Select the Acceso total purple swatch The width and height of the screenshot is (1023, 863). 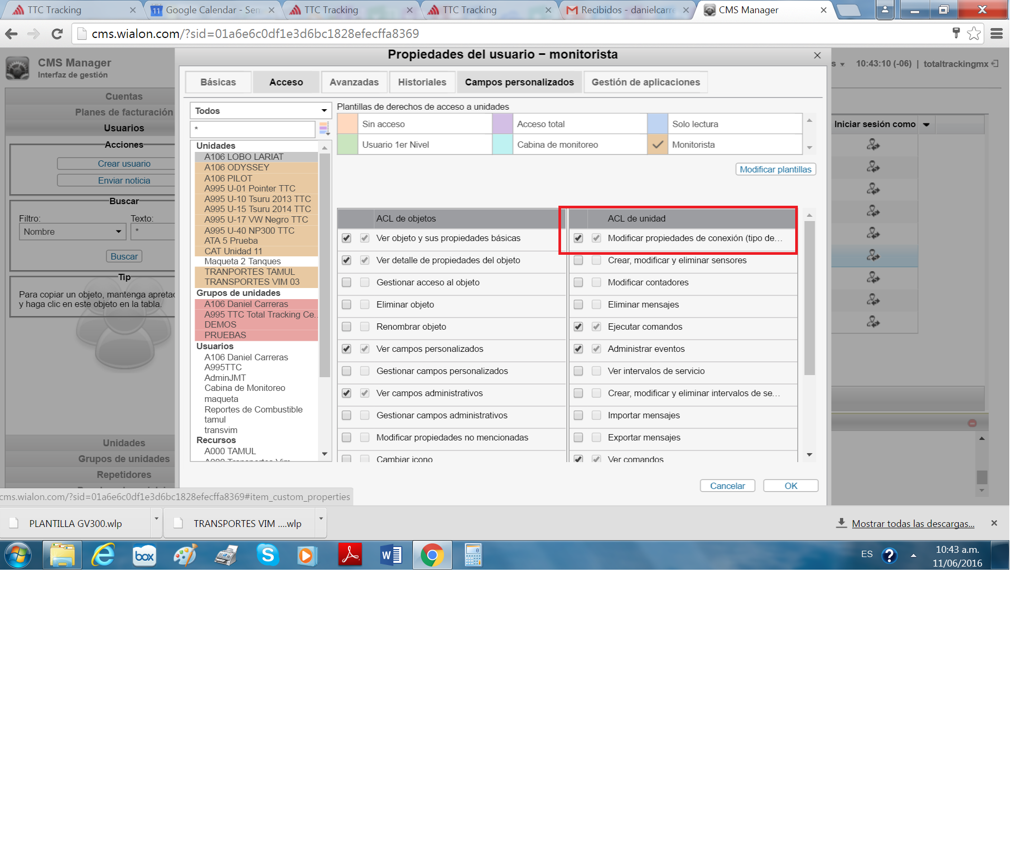pyautogui.click(x=502, y=124)
